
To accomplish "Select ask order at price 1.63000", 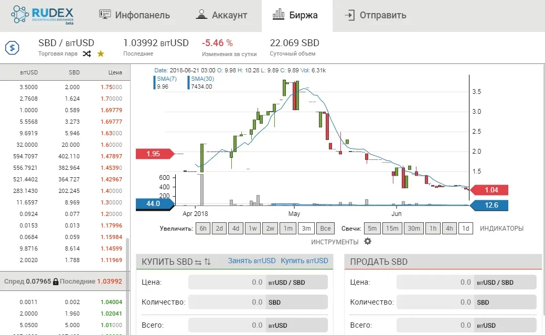I will 65,133.
